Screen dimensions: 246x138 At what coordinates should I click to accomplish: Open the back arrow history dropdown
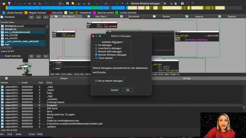[18, 3]
